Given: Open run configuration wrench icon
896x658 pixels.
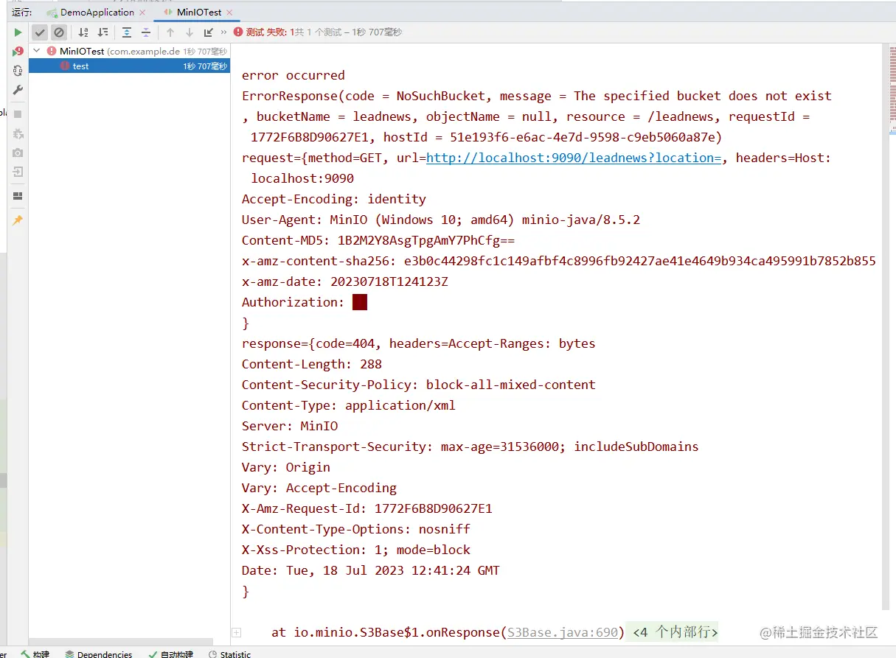Looking at the screenshot, I should click(18, 90).
